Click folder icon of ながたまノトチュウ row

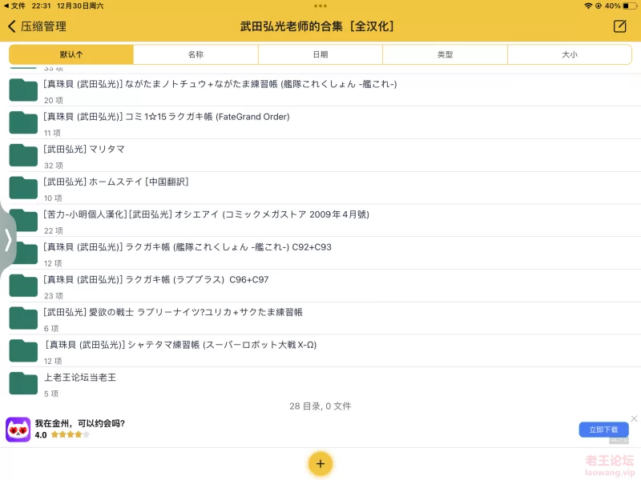tap(23, 90)
